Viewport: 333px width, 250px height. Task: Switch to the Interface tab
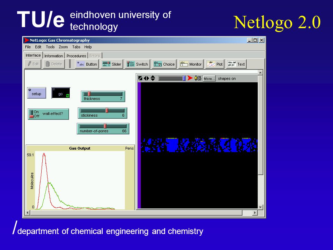click(33, 55)
